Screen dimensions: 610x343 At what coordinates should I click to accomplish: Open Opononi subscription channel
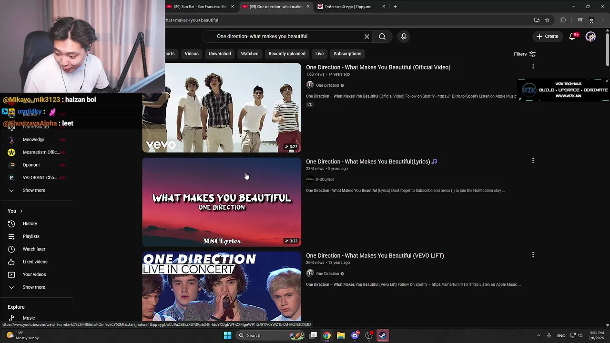pos(31,165)
